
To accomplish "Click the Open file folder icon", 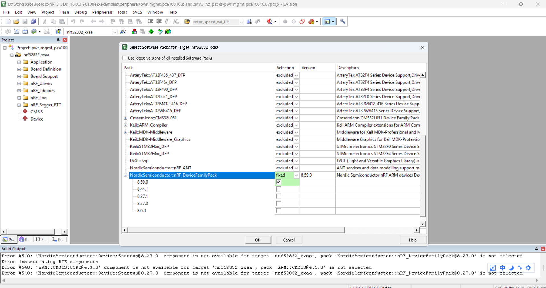I will click(16, 21).
